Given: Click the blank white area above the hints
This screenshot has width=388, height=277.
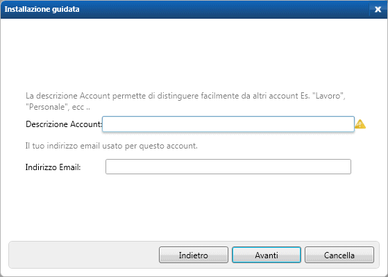Looking at the screenshot, I should point(194,54).
